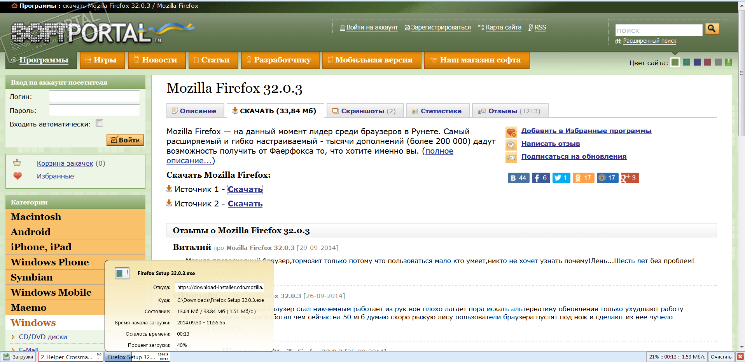Share the page on VKontakte

[518, 178]
